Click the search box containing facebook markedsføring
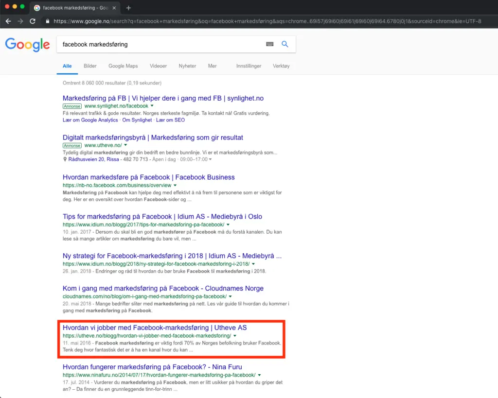498x398 pixels. tap(176, 44)
